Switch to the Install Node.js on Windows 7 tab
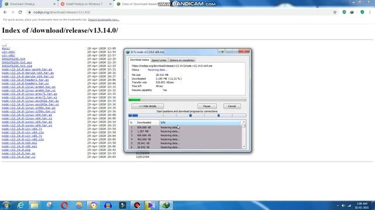 coord(85,4)
